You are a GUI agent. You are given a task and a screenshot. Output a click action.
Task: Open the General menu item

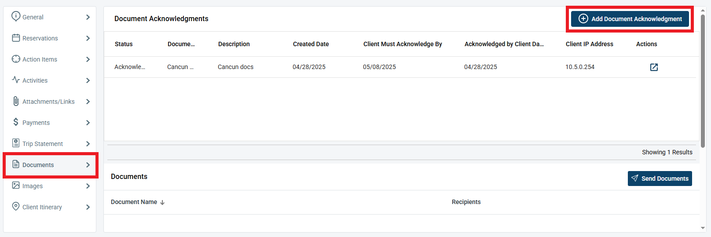tap(50, 17)
